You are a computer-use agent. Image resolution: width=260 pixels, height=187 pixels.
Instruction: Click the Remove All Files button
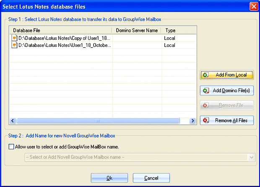pos(227,120)
